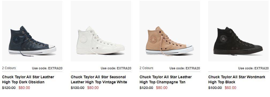Screen dimensions: 270x97
Task: Open the Vintage White sneaker image
Action: [x=101, y=31]
